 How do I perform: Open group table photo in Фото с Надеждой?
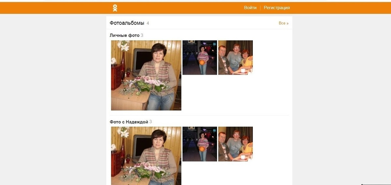[236, 144]
